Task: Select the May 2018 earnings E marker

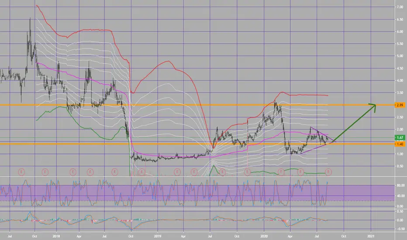Action: [90, 172]
